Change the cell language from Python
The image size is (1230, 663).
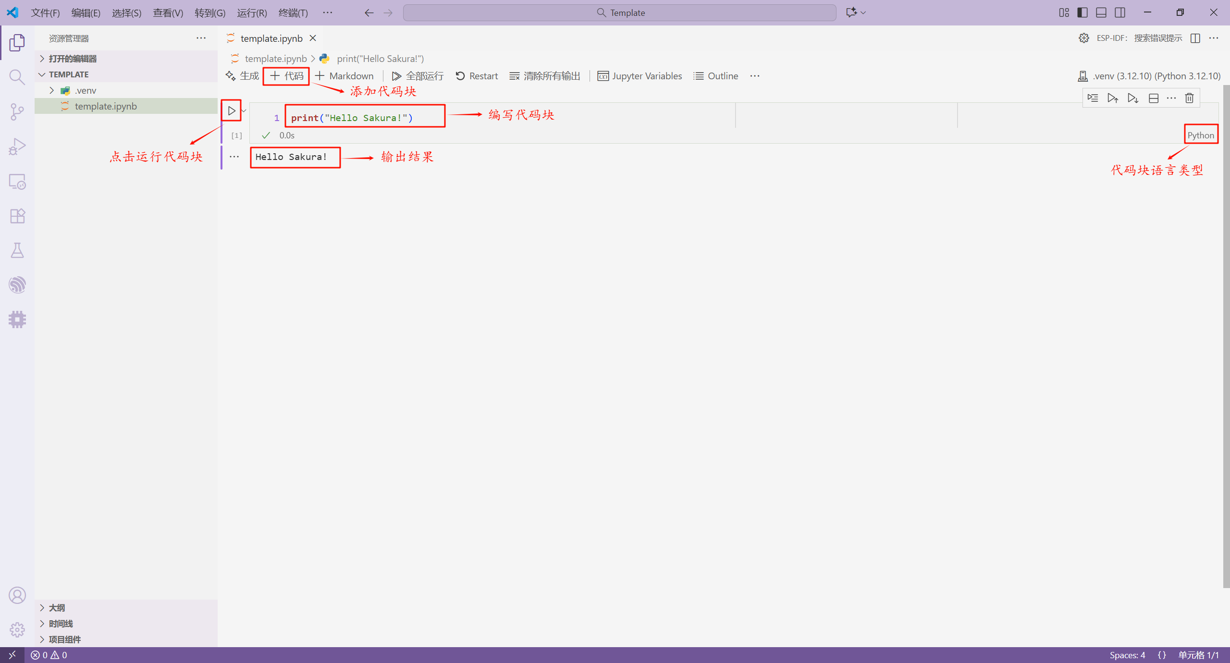(x=1201, y=135)
